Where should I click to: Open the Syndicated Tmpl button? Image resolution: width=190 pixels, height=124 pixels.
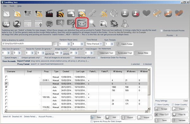pos(125,53)
